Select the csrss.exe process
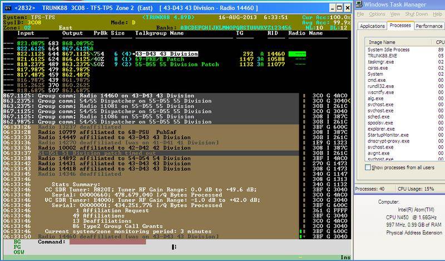 tap(405, 68)
